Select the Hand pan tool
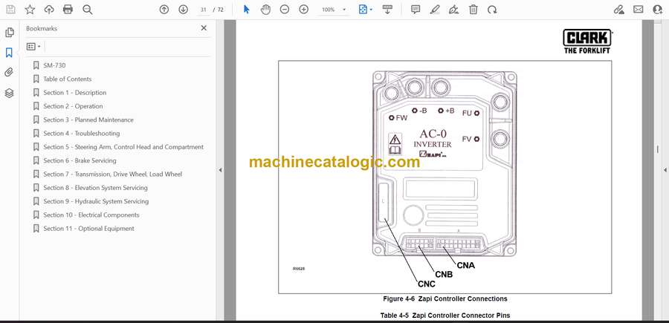669x323 pixels. pyautogui.click(x=266, y=10)
